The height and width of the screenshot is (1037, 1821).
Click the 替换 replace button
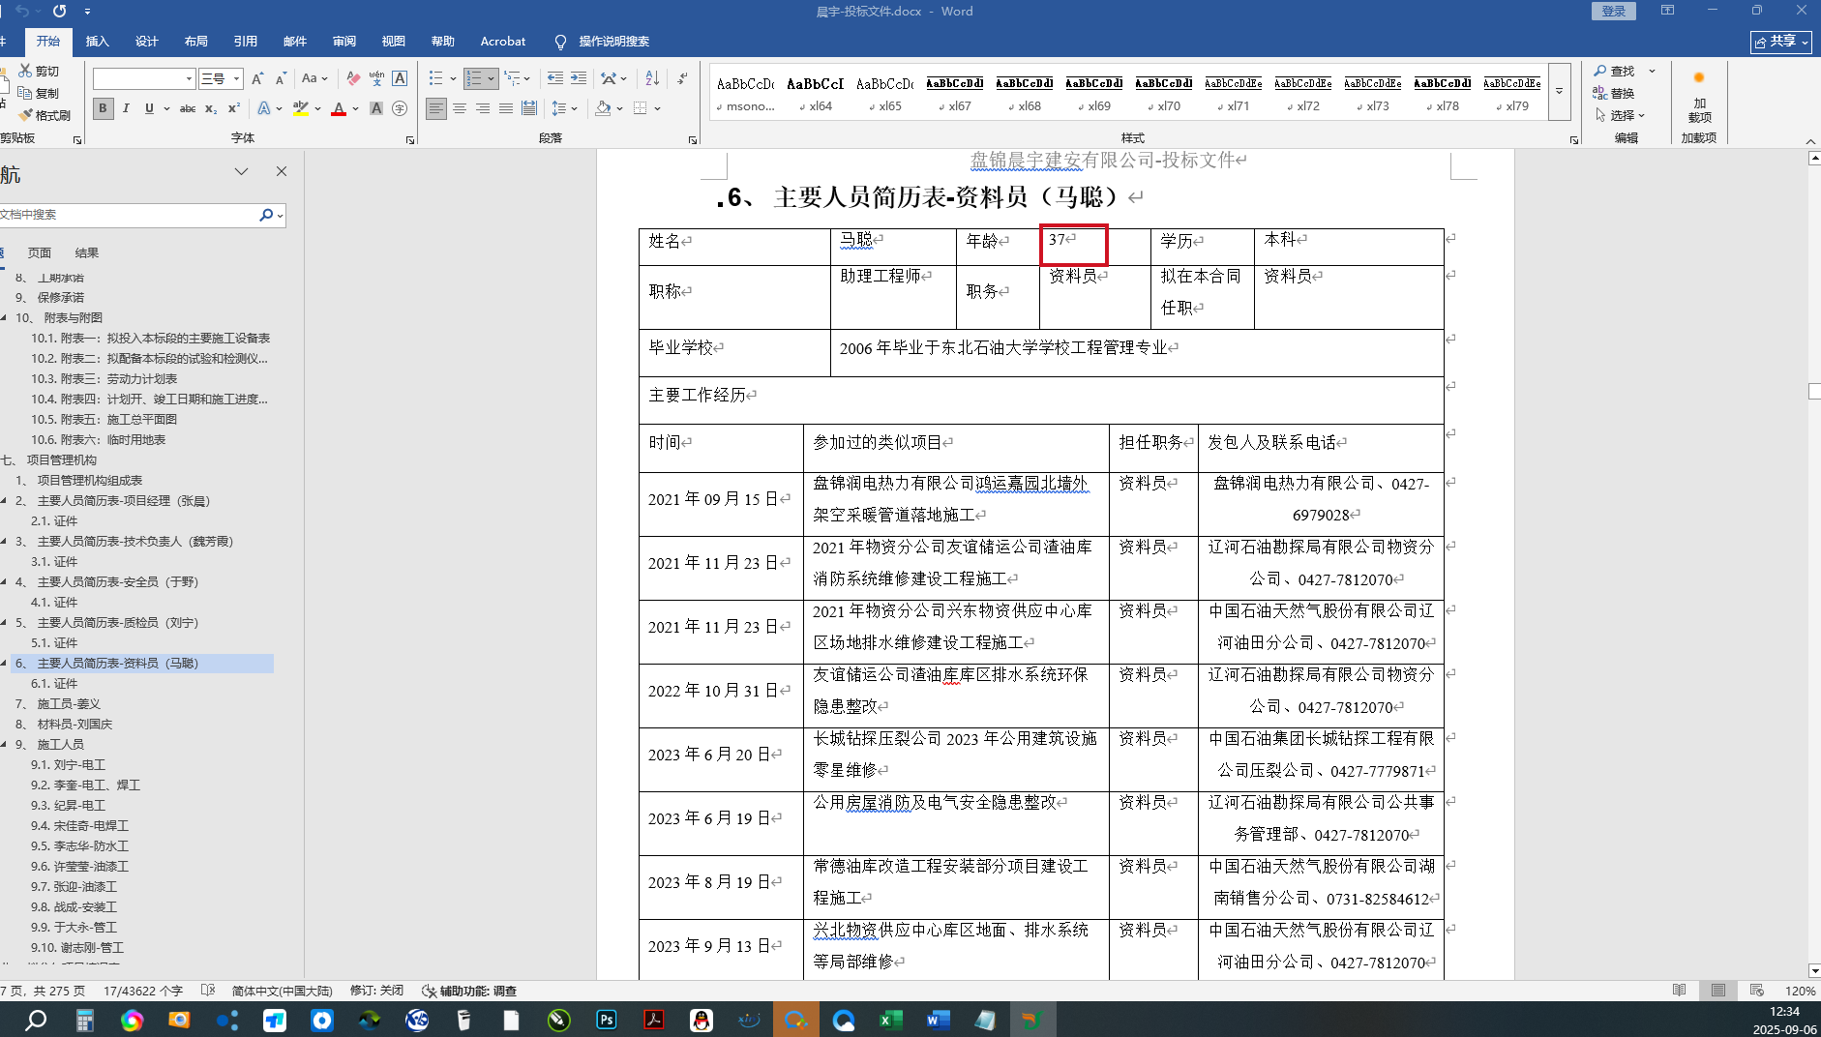(1614, 93)
